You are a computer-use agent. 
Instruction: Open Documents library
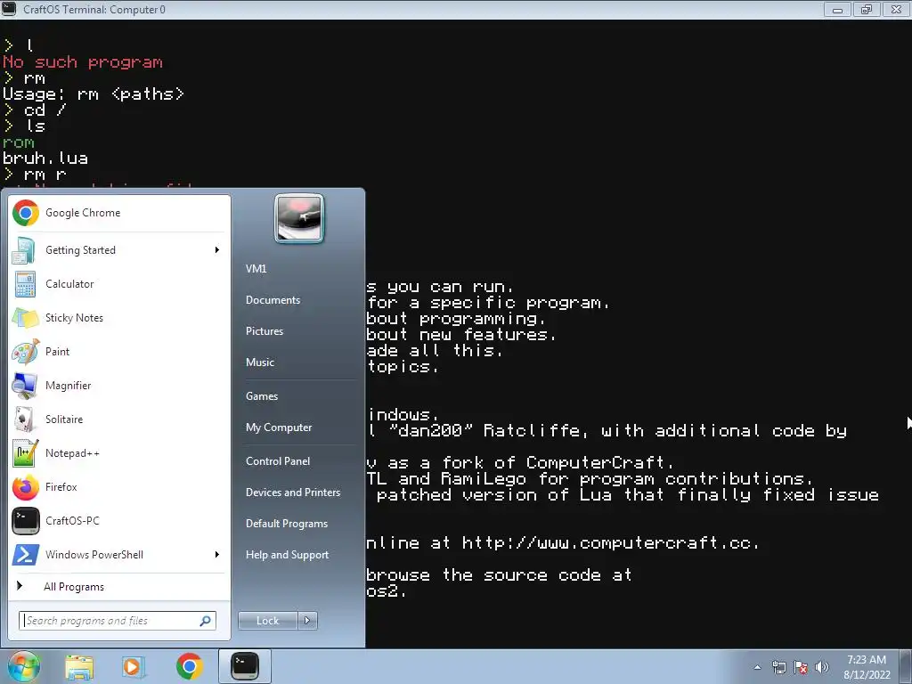point(273,300)
